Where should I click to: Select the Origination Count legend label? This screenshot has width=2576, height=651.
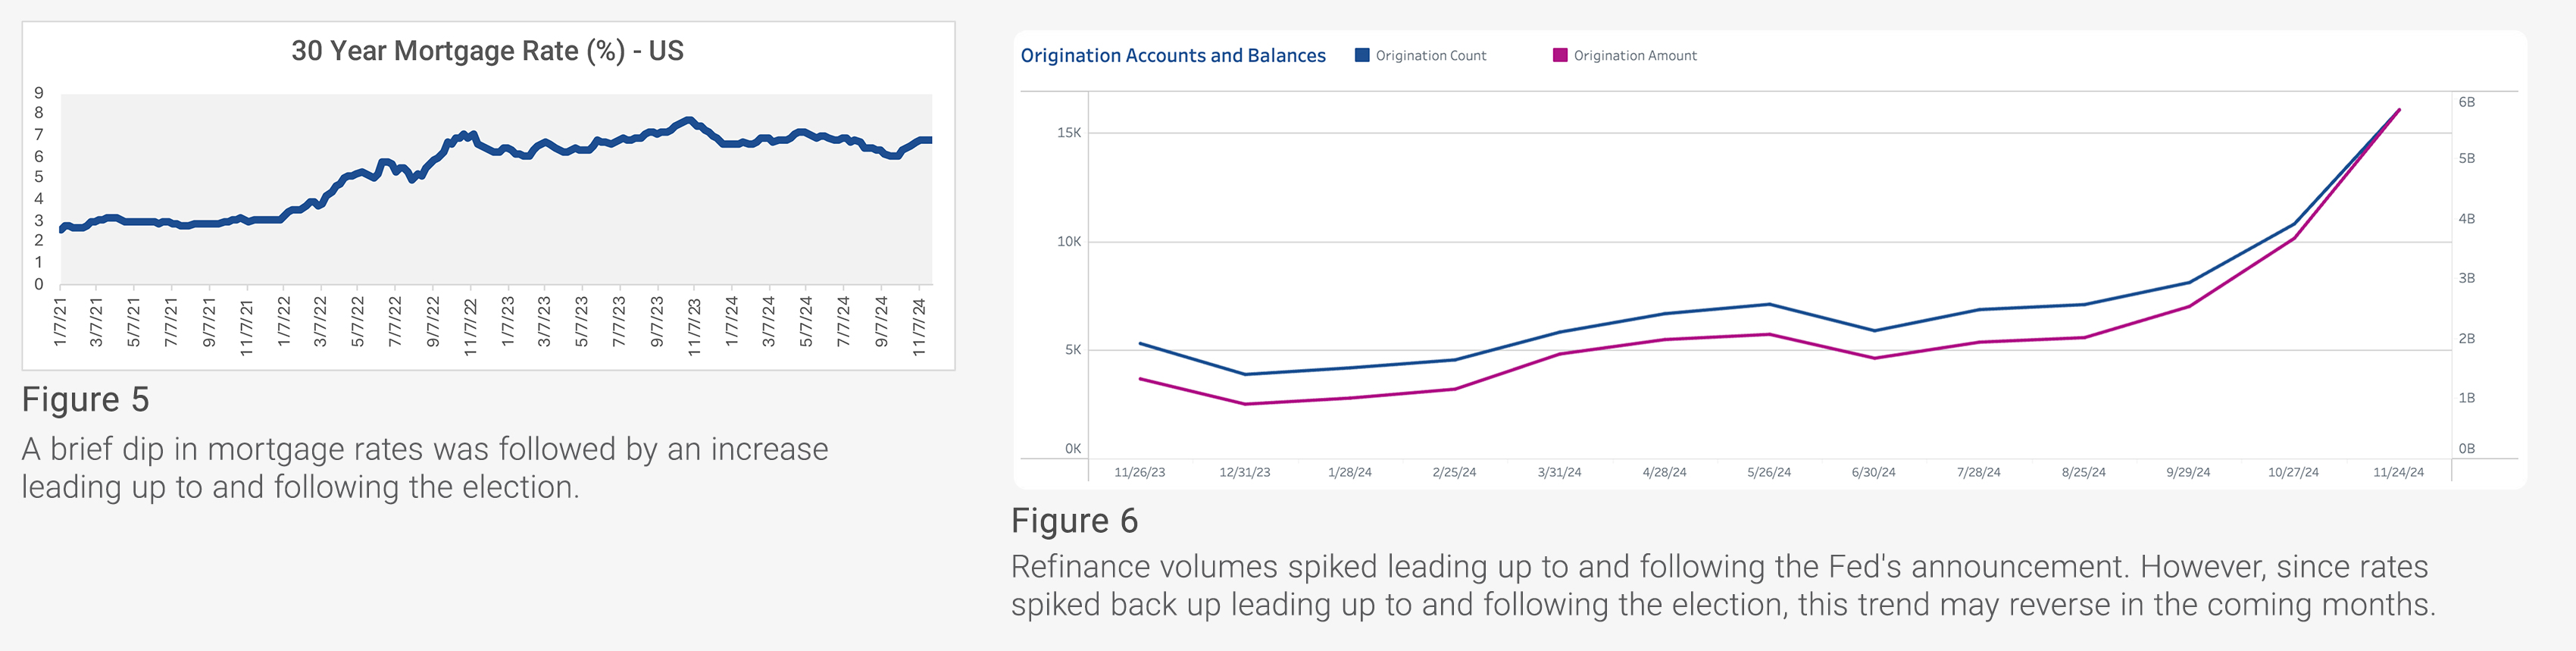[1430, 56]
